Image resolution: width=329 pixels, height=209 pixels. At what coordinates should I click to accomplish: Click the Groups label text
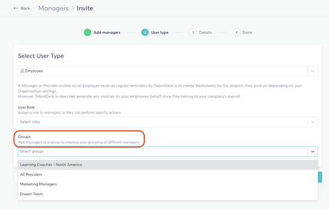[x=24, y=137]
